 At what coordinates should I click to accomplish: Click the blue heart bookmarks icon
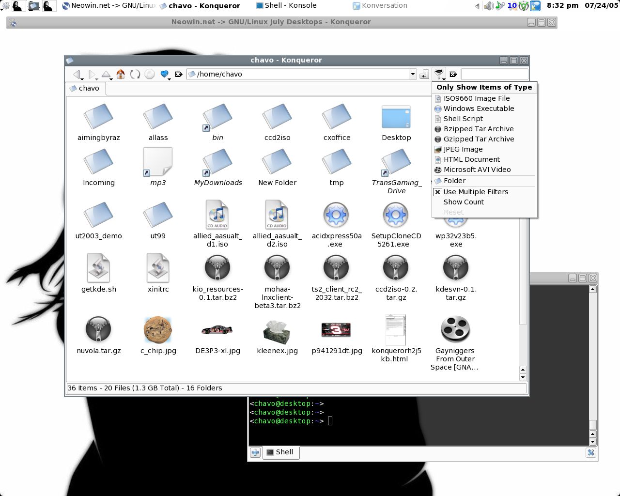tap(164, 74)
